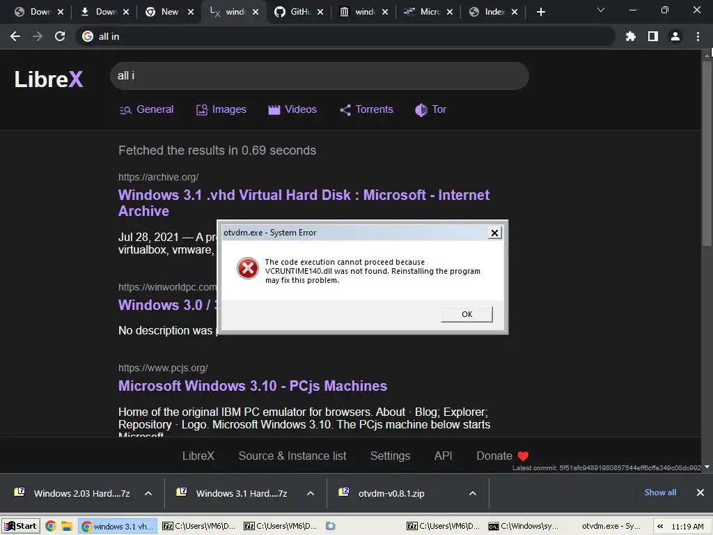The height and width of the screenshot is (535, 713).
Task: Click the Chrome icon in taskbar quick launch
Action: coord(50,527)
